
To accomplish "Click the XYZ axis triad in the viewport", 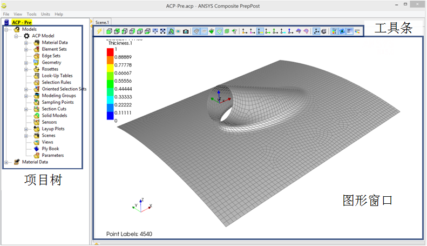I will point(141,205).
